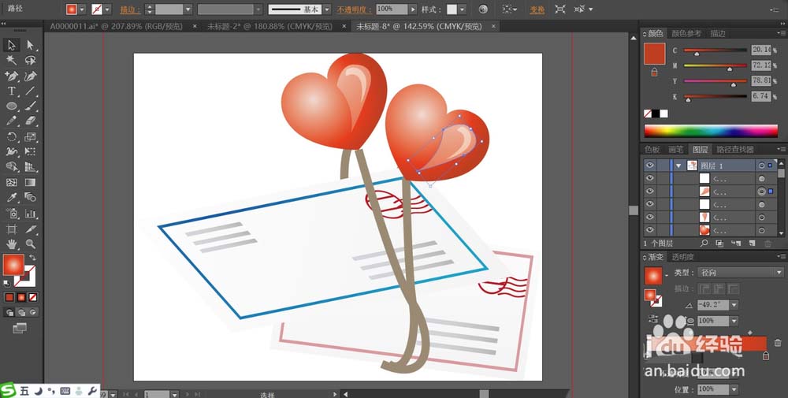This screenshot has height=398, width=788.
Task: Click the K slider handle in 颜色 panel
Action: pyautogui.click(x=688, y=100)
